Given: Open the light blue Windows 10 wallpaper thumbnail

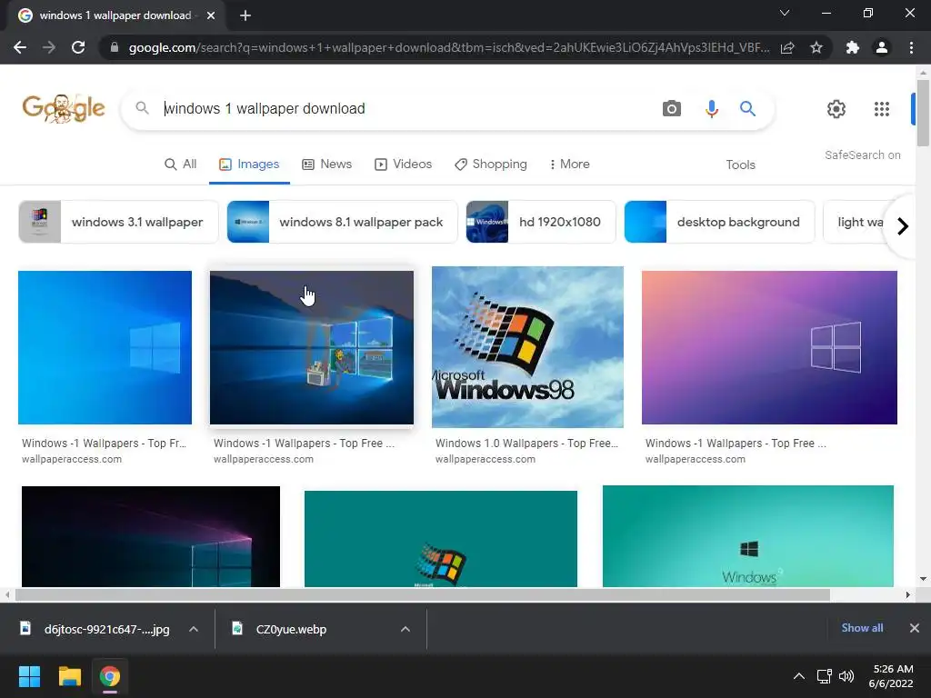Looking at the screenshot, I should tap(105, 348).
